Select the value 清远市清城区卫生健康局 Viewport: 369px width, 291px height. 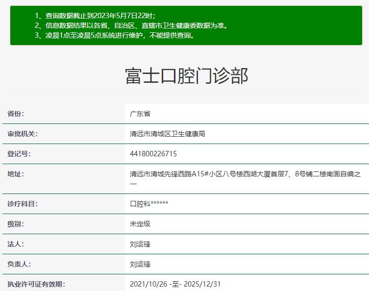pyautogui.click(x=167, y=134)
